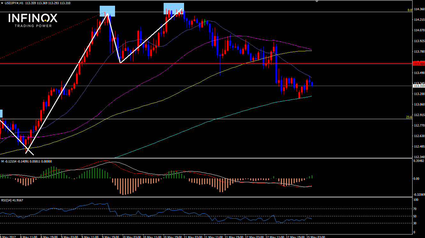Click the 113.780 price on the scale
Image resolution: width=425 pixels, height=238 pixels.
[419, 52]
